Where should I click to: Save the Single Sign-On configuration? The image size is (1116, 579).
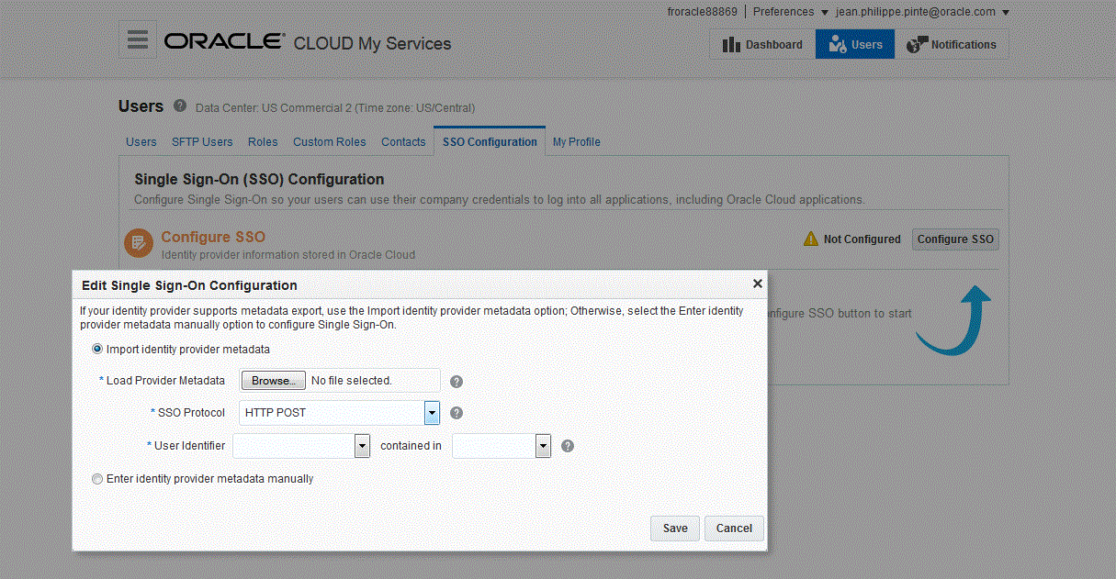point(674,528)
